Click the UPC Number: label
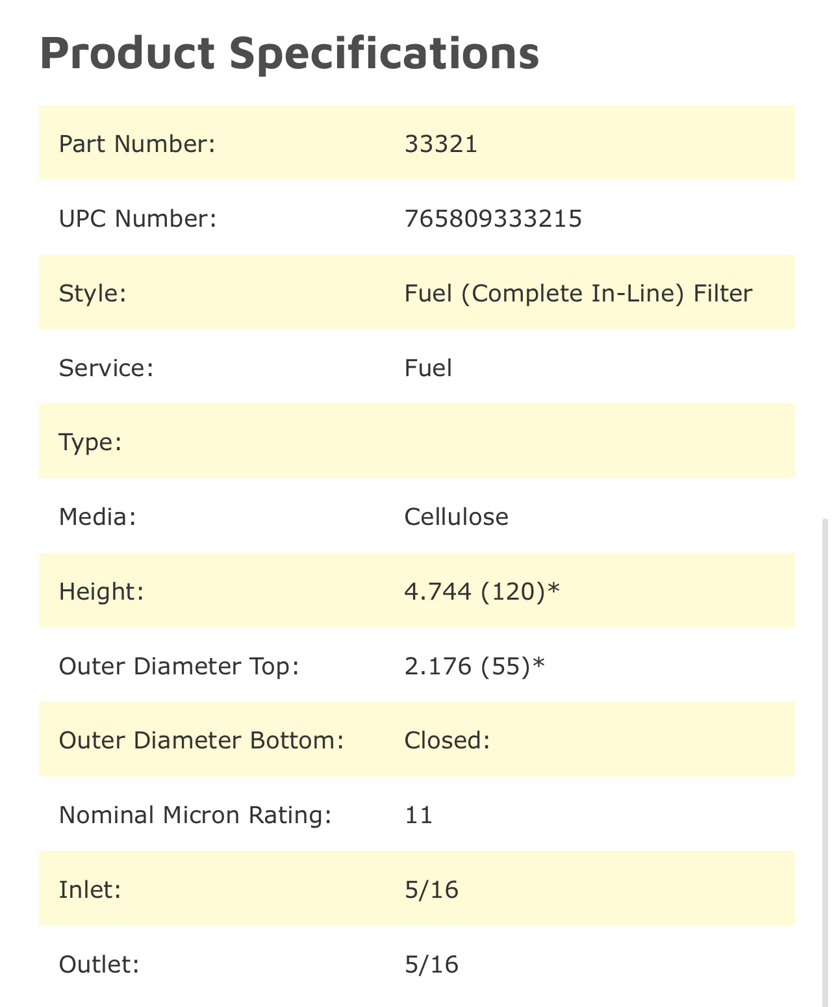834x1007 pixels. [138, 218]
